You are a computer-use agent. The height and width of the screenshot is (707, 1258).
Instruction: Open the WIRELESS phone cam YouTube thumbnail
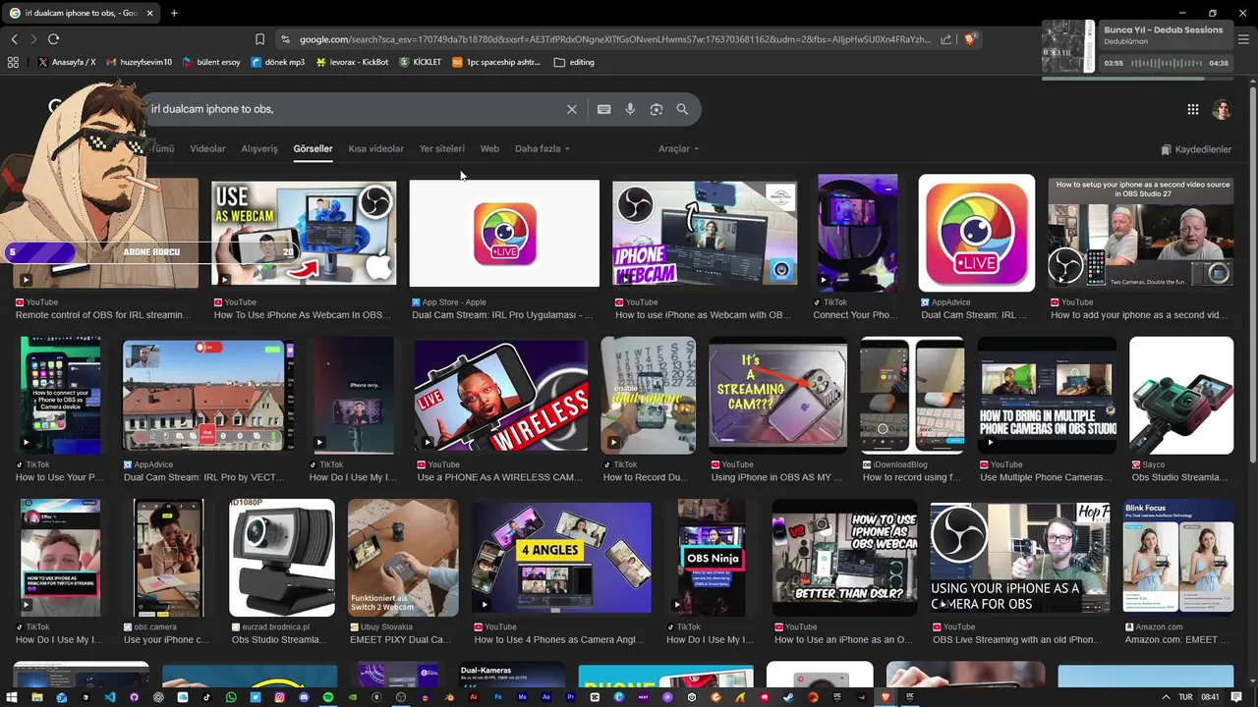point(501,396)
